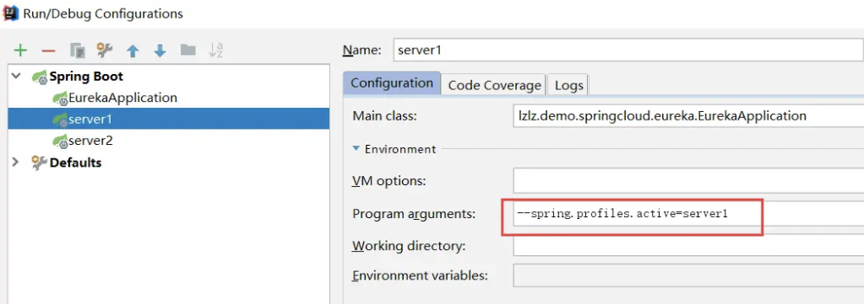The width and height of the screenshot is (864, 304).
Task: Select server1 configuration in tree
Action: [169, 119]
